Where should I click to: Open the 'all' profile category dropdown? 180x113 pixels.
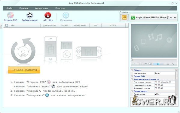tap(124, 18)
